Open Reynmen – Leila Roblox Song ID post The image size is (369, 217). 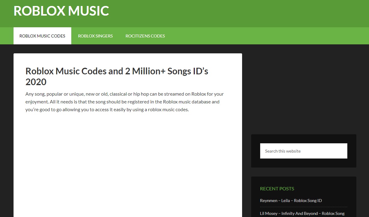click(291, 201)
